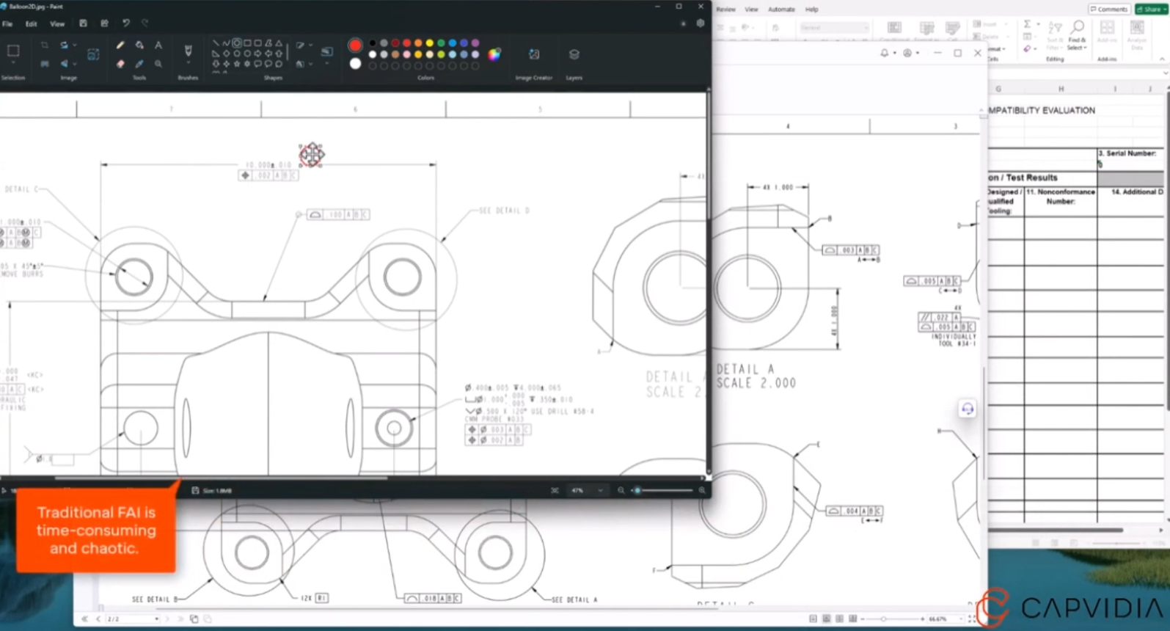Screen dimensions: 1170x631
Task: Click the Fit to window icon in Paint
Action: tap(555, 490)
